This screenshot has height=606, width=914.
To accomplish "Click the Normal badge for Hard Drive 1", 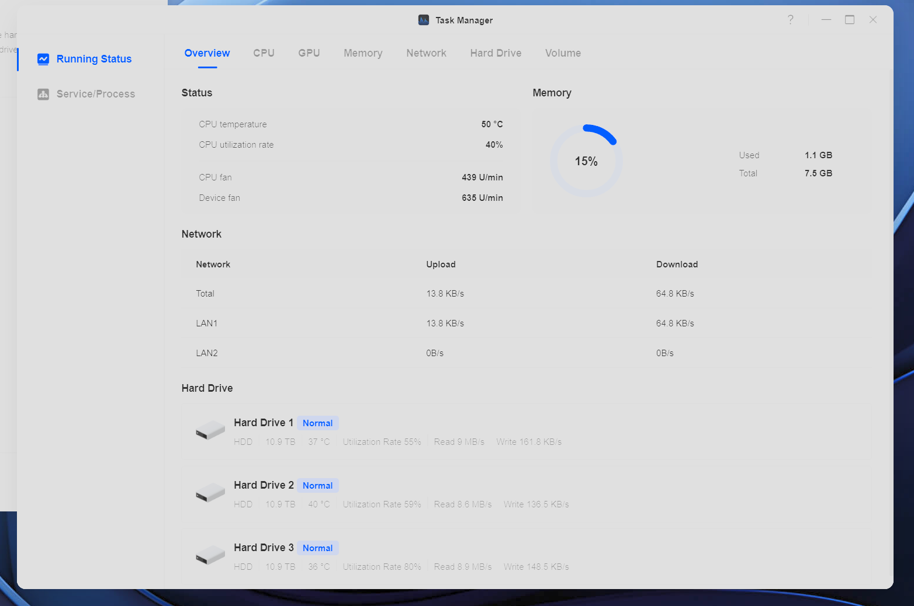I will (317, 423).
